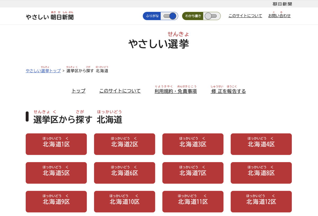This screenshot has width=318, height=216.
Task: Click the 北海道4区 button
Action: (x=261, y=144)
